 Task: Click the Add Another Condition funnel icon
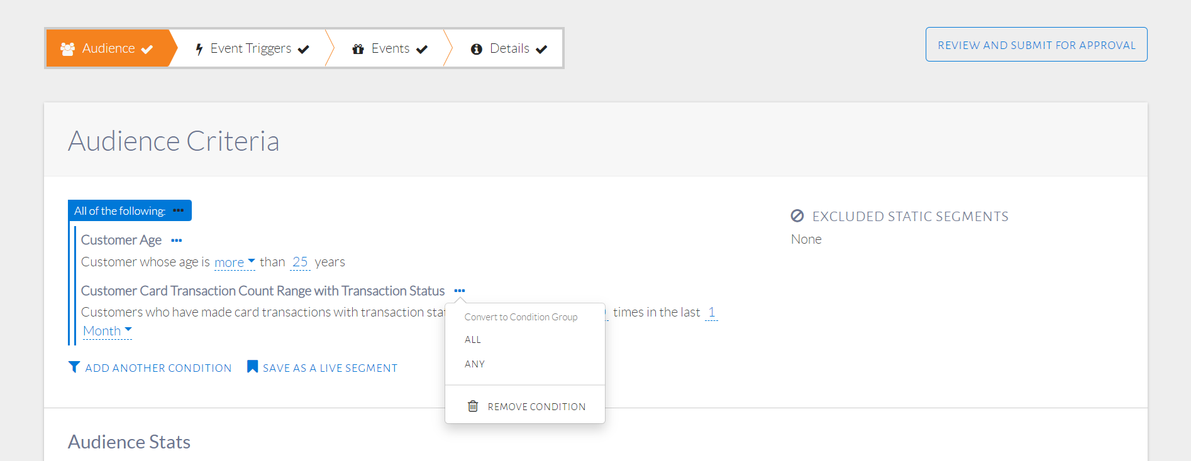(74, 367)
